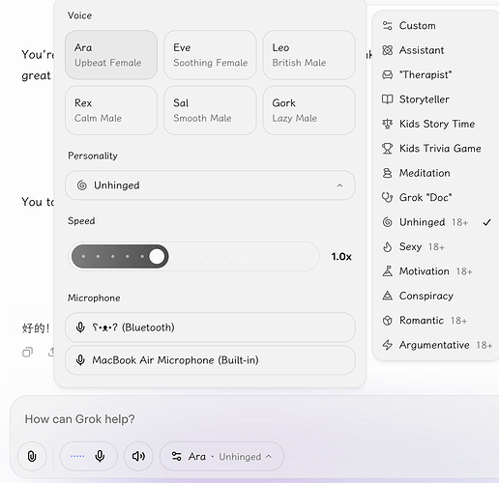Click the stethoscope icon for Grok "Doc"
Image resolution: width=499 pixels, height=483 pixels.
[x=387, y=197]
